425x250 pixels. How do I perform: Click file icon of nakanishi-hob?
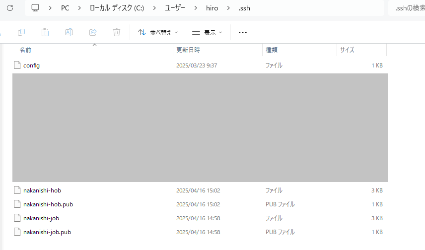point(17,190)
